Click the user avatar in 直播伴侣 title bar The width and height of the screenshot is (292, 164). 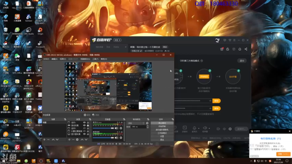tap(217, 40)
